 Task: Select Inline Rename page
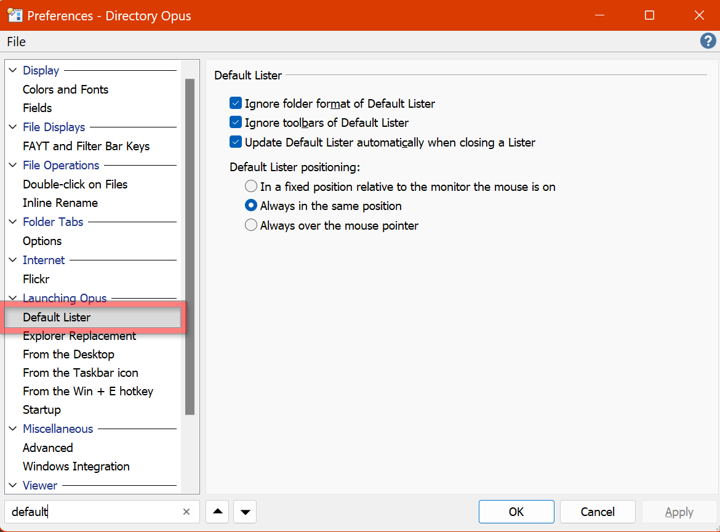60,203
